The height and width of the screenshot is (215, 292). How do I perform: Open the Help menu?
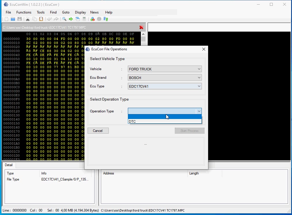point(109,12)
